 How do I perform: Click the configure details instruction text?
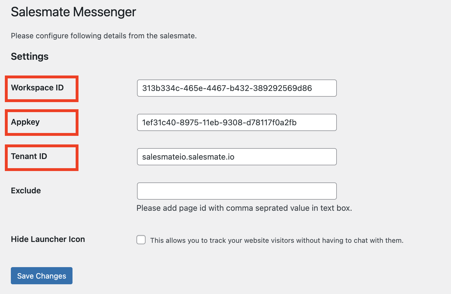(104, 36)
